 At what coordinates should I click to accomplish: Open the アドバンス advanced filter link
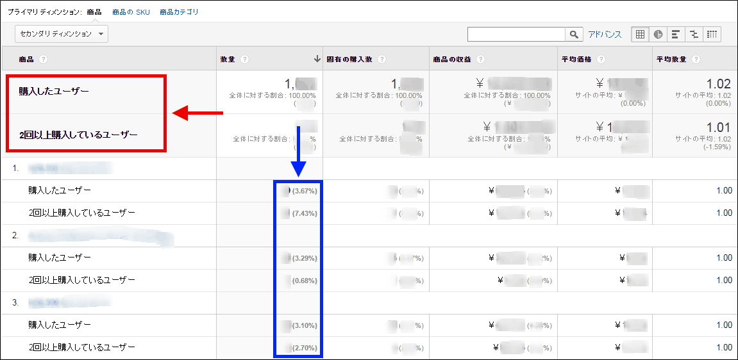(605, 35)
